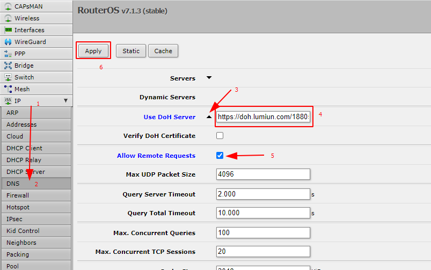
Task: Expand the Servers field arrow
Action: click(x=209, y=78)
